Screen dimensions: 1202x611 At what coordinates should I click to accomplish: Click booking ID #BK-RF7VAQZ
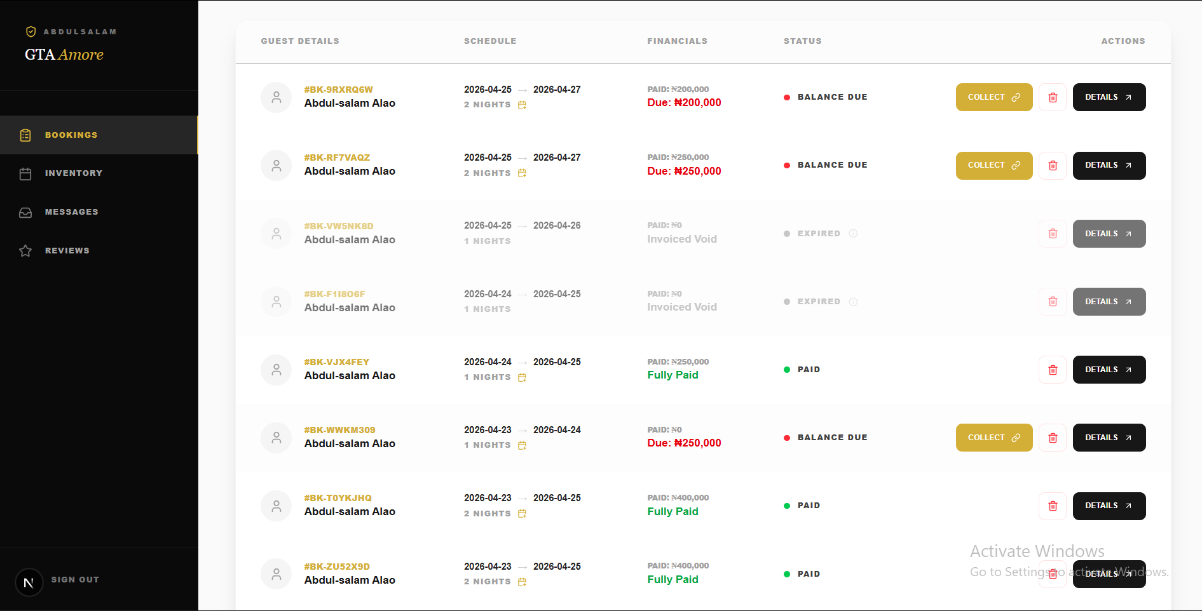click(x=337, y=158)
